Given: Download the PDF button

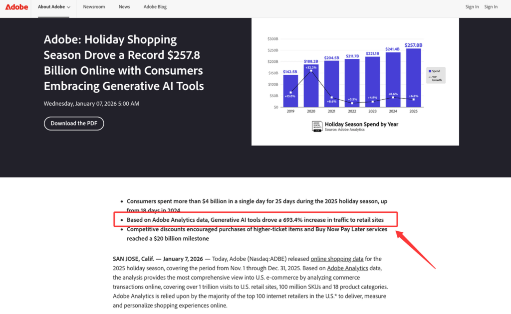Looking at the screenshot, I should pos(74,123).
